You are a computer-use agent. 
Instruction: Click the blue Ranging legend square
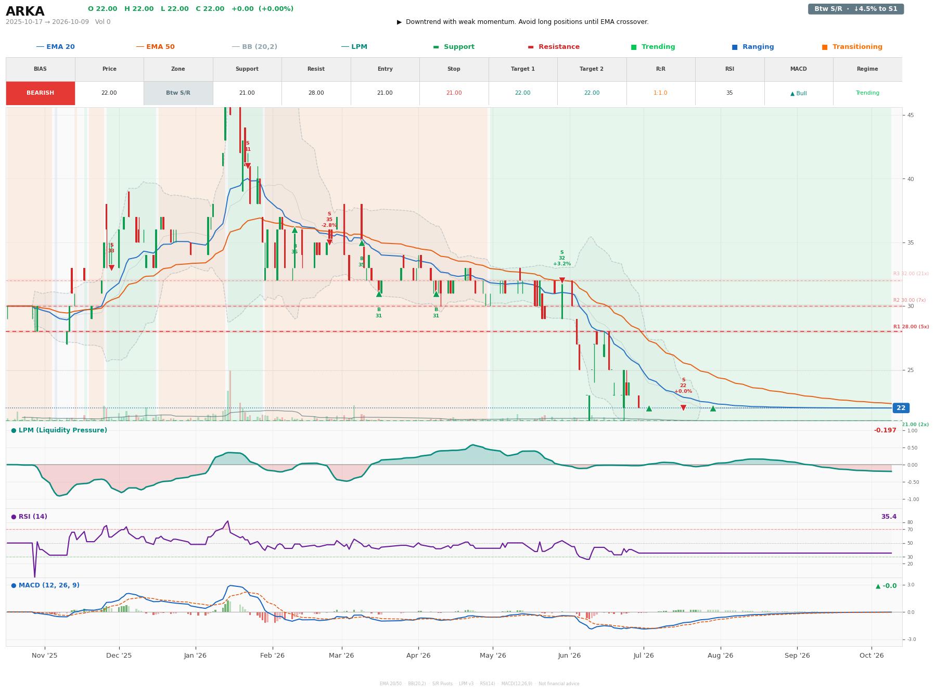[735, 47]
